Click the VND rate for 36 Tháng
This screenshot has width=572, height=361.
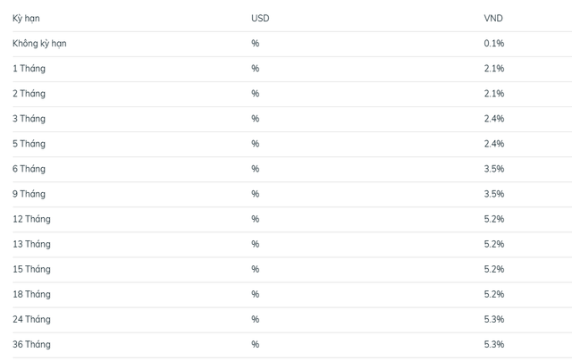494,344
